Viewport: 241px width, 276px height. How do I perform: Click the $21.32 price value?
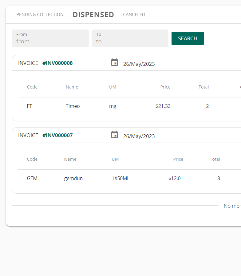pyautogui.click(x=163, y=106)
